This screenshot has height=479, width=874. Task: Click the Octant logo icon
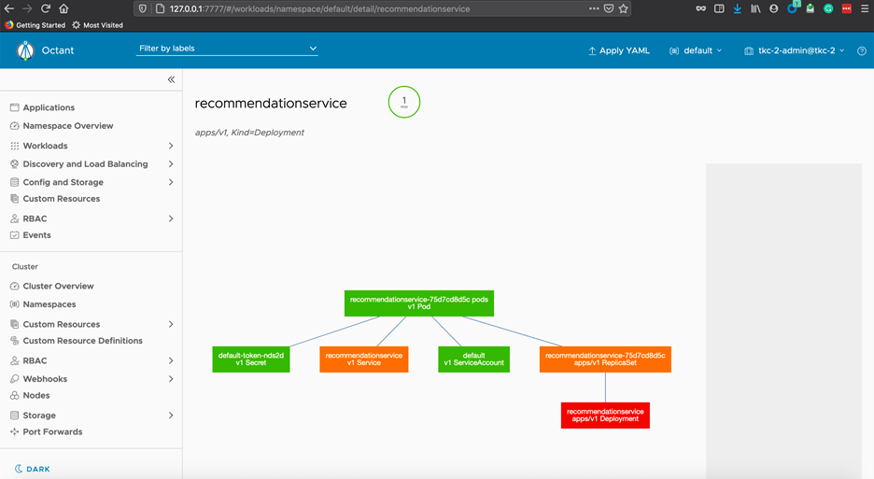25,50
